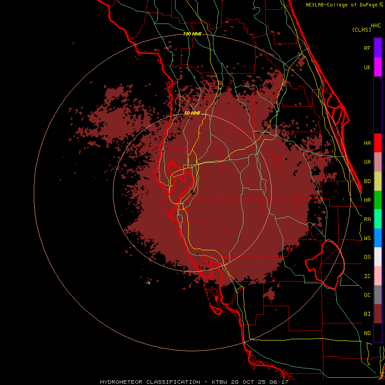Click the "UK" legend label
This screenshot has width=385, height=385.
(x=367, y=67)
